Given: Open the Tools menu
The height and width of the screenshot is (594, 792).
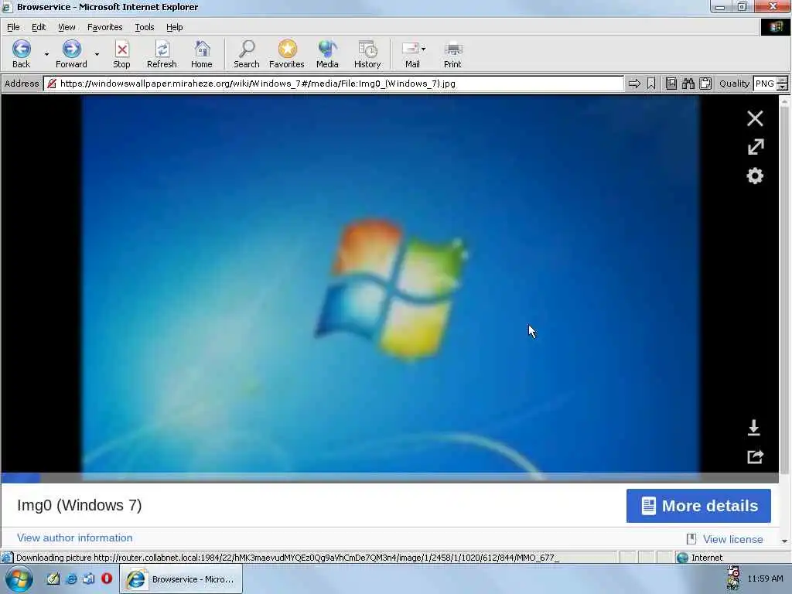Looking at the screenshot, I should [x=145, y=27].
